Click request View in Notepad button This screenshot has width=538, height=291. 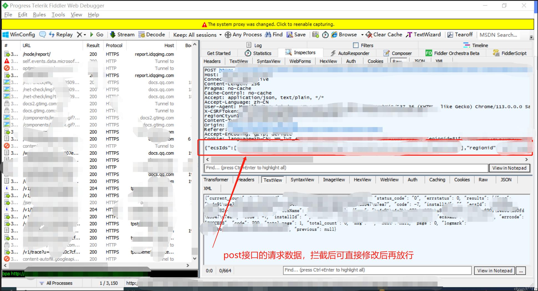click(509, 168)
